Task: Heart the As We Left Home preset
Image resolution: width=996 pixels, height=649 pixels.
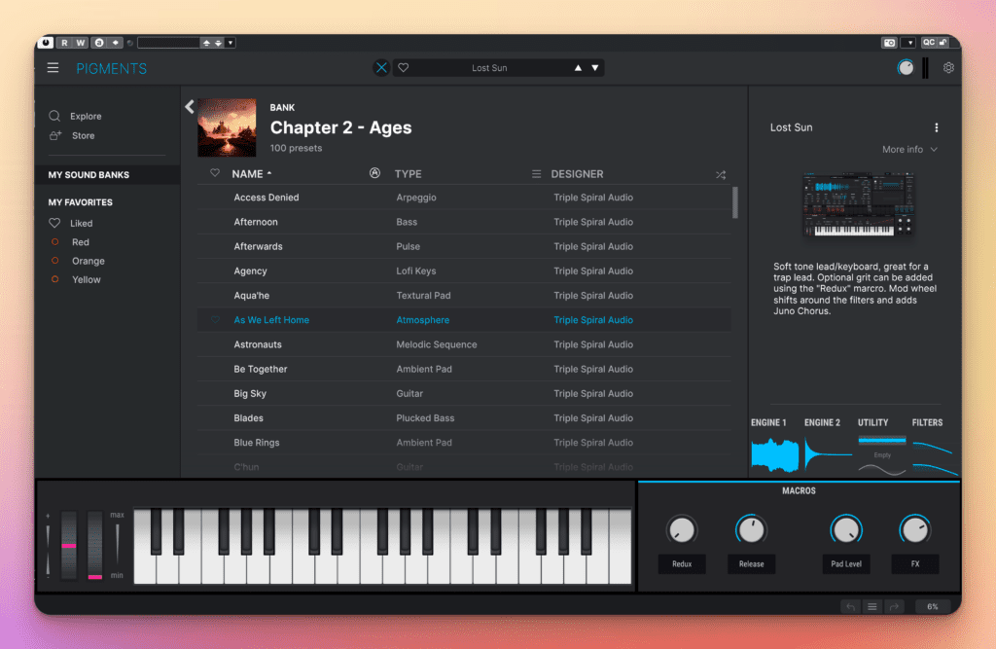Action: click(x=215, y=320)
